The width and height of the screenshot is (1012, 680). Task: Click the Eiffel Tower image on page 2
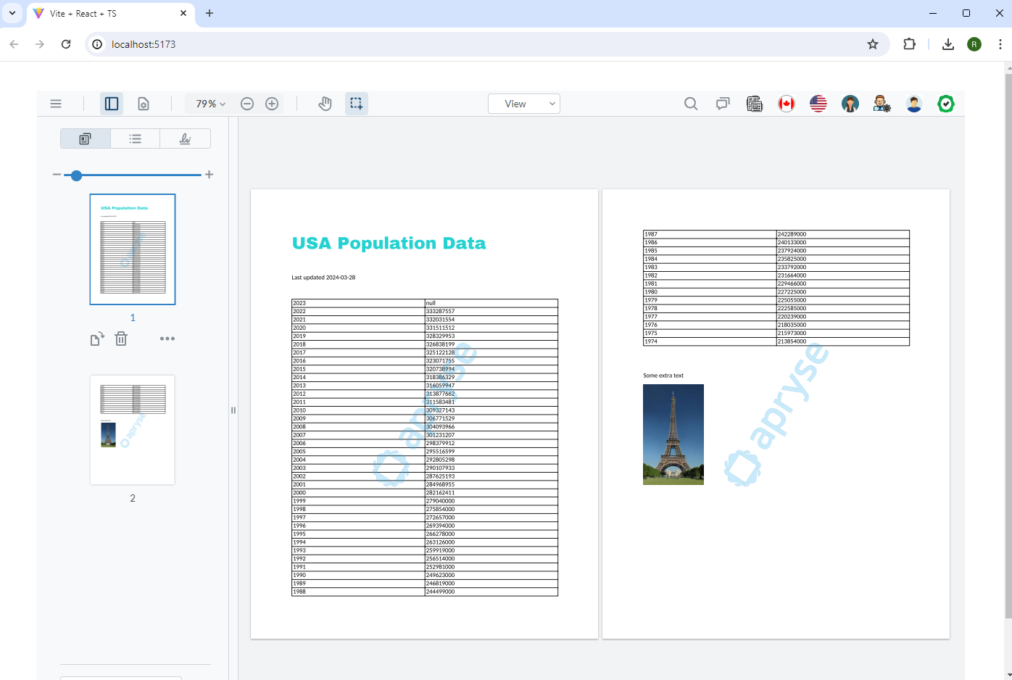(673, 434)
